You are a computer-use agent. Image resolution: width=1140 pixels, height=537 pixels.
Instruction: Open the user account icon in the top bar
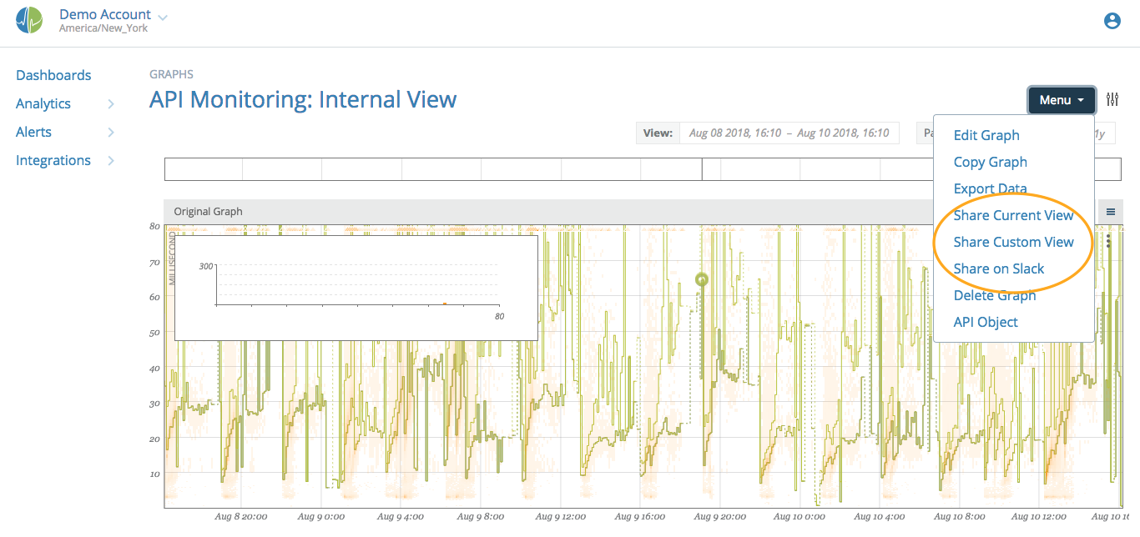coord(1112,20)
